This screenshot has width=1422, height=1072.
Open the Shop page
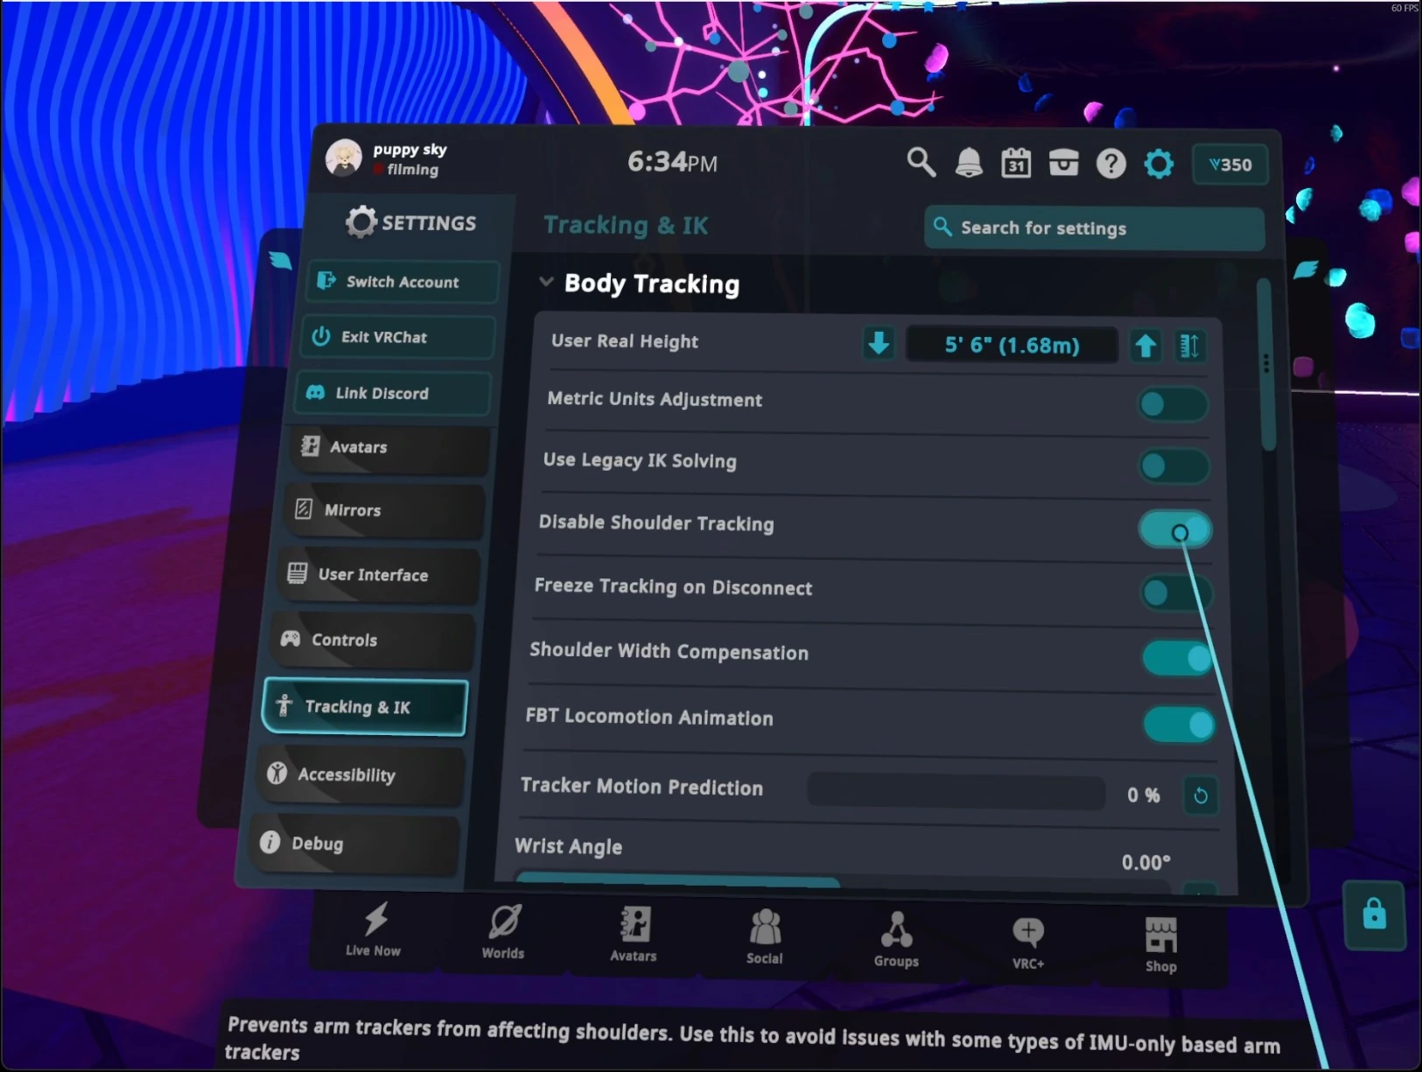1161,945
